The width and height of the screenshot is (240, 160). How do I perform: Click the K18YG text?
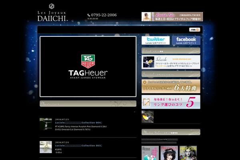point(58,150)
